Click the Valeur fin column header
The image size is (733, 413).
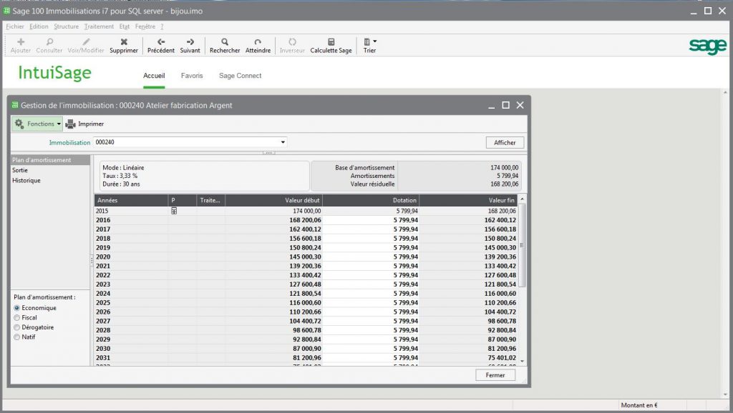(468, 200)
